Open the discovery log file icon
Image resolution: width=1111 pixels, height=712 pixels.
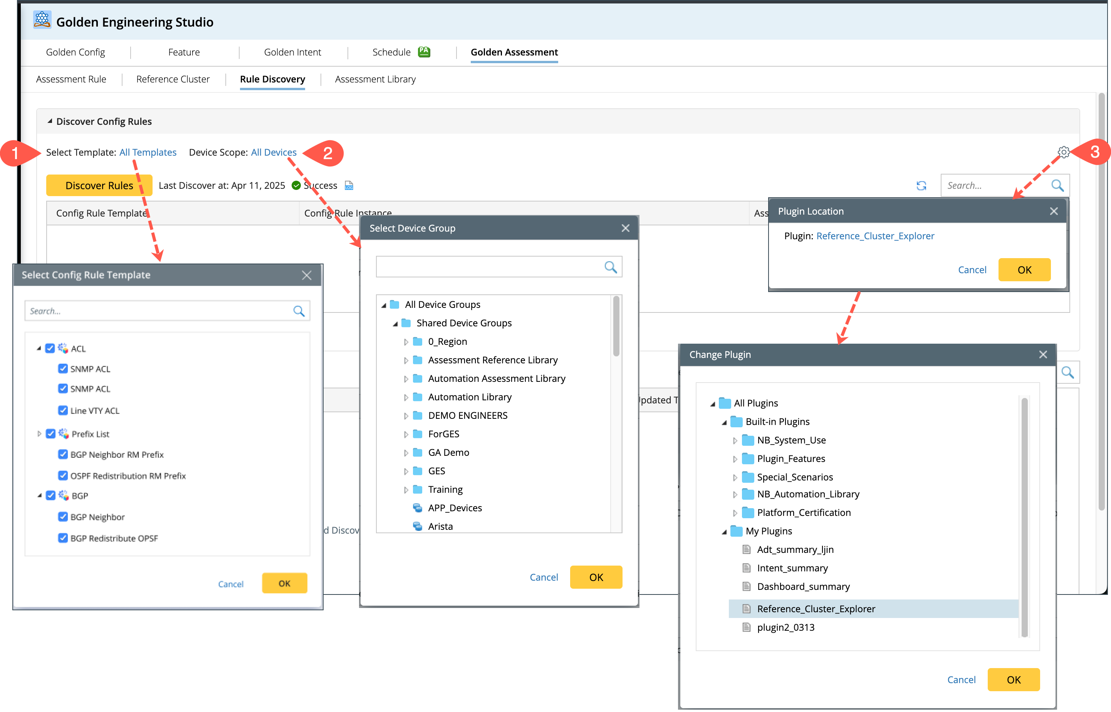click(349, 185)
